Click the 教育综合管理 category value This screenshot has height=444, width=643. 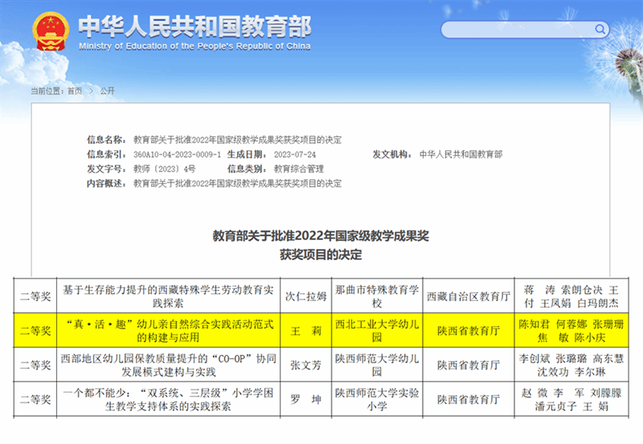point(298,169)
